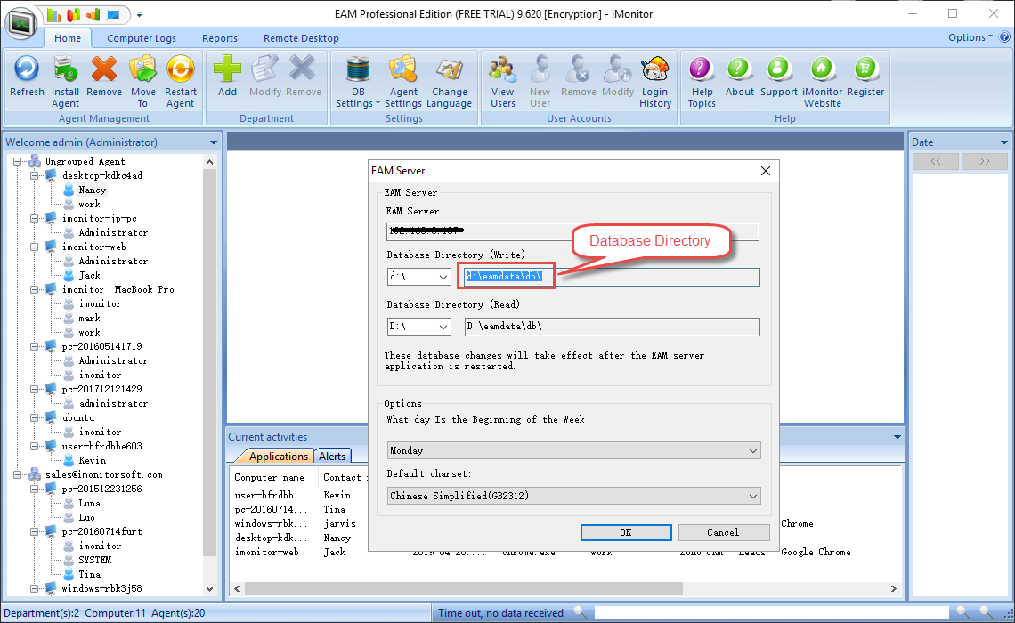Add a department with the Add icon
This screenshot has width=1015, height=623.
point(227,69)
